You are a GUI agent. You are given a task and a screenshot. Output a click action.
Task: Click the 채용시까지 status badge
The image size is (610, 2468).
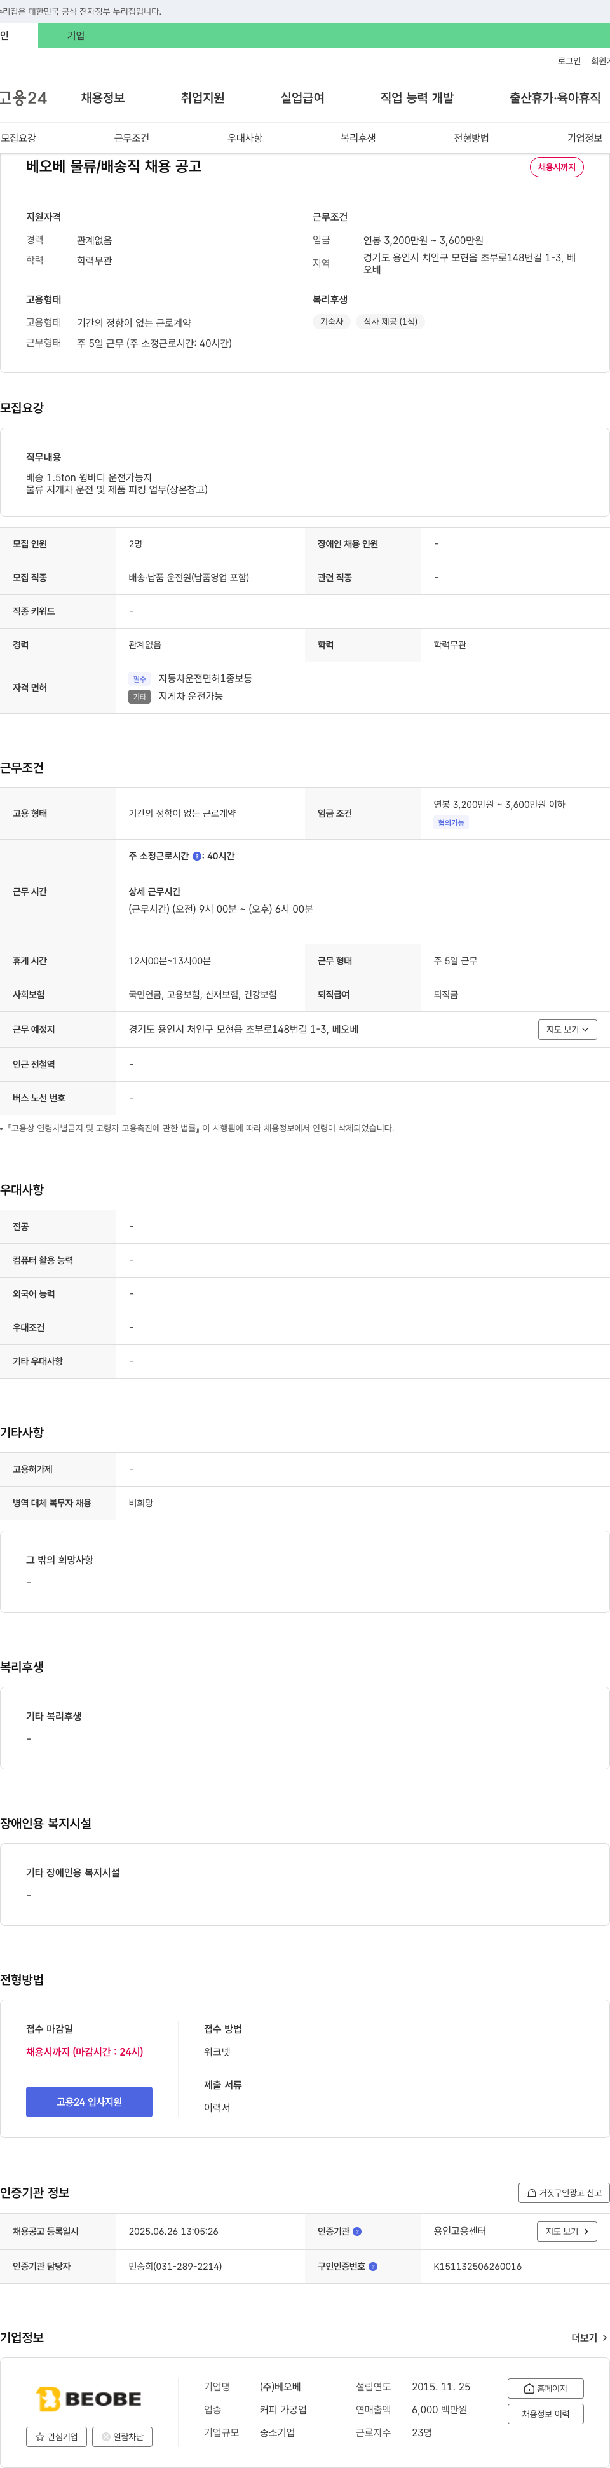(x=557, y=167)
